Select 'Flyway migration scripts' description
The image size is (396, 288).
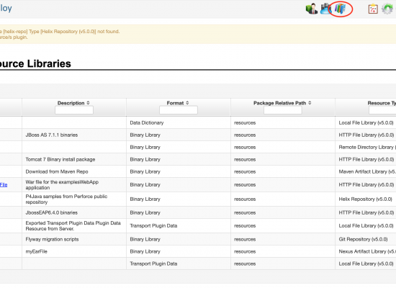pyautogui.click(x=52, y=239)
